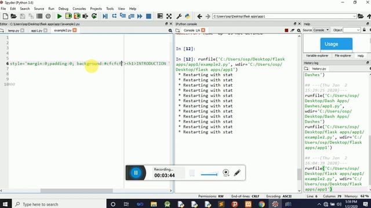
Task: Expand working directory path dropdown
Action: click(x=354, y=16)
